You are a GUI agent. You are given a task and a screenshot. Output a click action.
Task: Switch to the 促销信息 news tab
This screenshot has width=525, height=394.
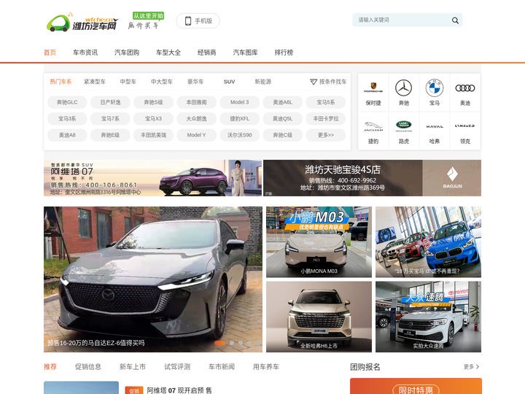click(x=88, y=367)
